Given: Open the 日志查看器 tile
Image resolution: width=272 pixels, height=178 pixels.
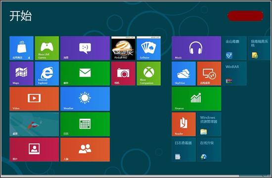Looking at the screenshot, I should tap(183, 150).
